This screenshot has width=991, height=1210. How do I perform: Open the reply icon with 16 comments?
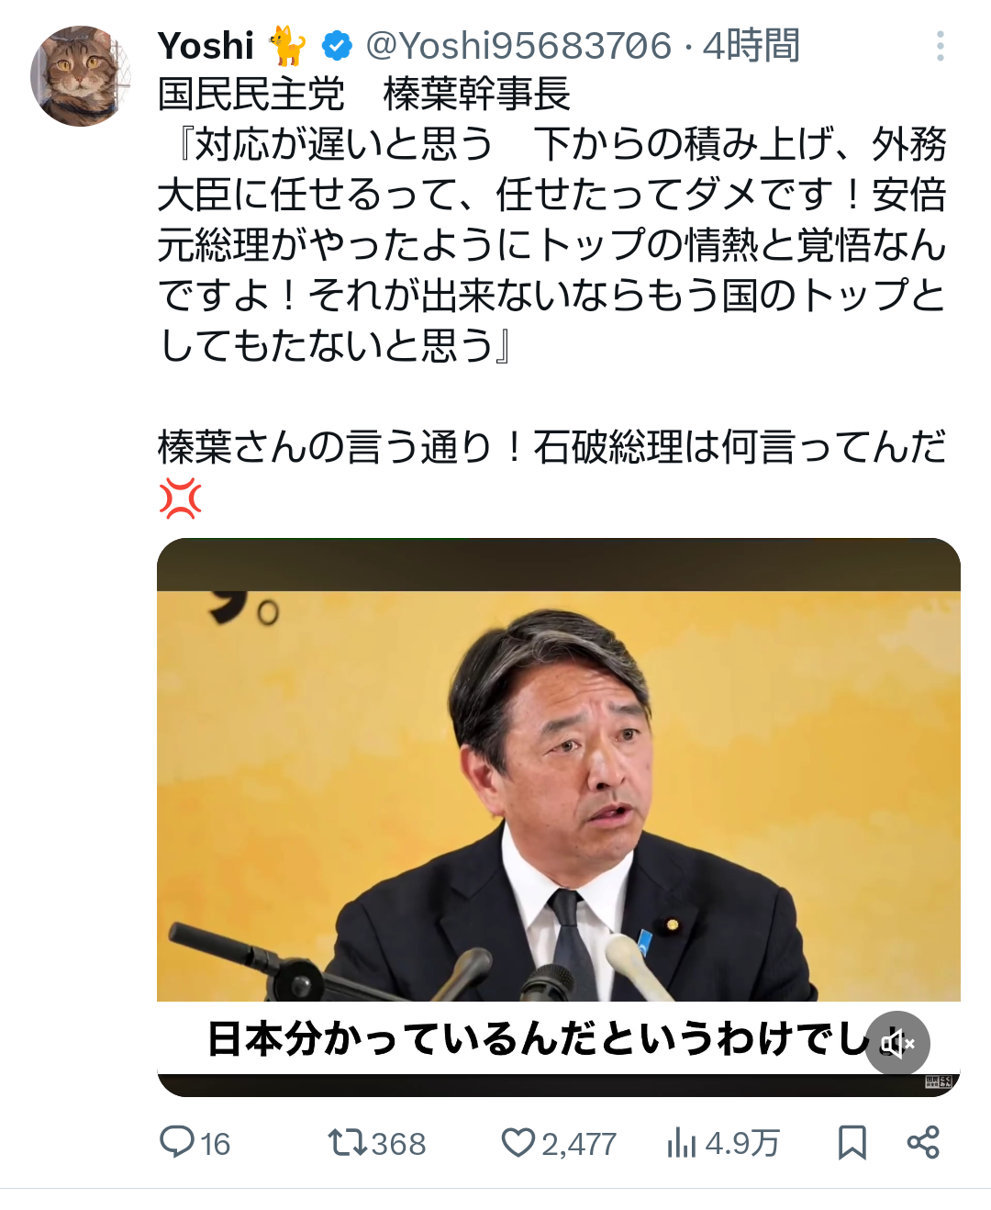tap(175, 1142)
